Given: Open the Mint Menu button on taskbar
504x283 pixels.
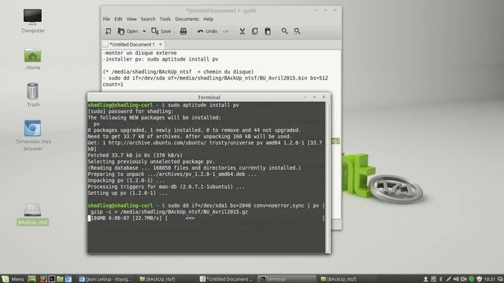Looking at the screenshot, I should [x=13, y=279].
